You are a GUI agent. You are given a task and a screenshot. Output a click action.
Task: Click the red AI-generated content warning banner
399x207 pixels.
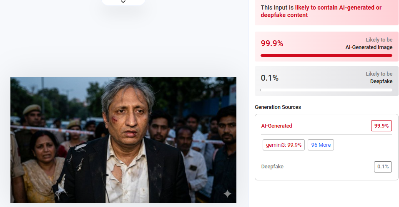(x=326, y=11)
